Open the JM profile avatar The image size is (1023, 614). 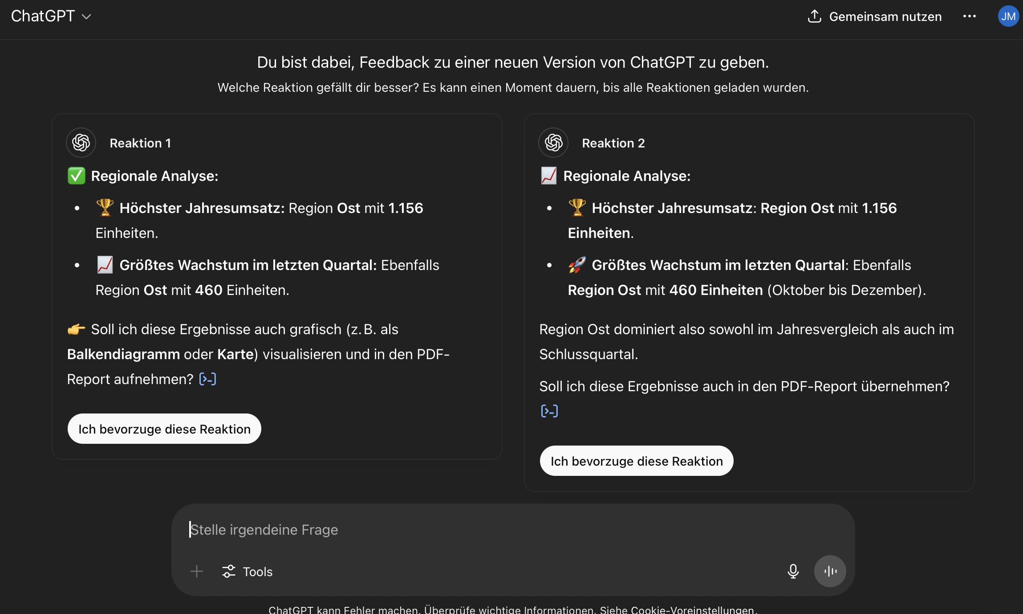[x=1008, y=16]
